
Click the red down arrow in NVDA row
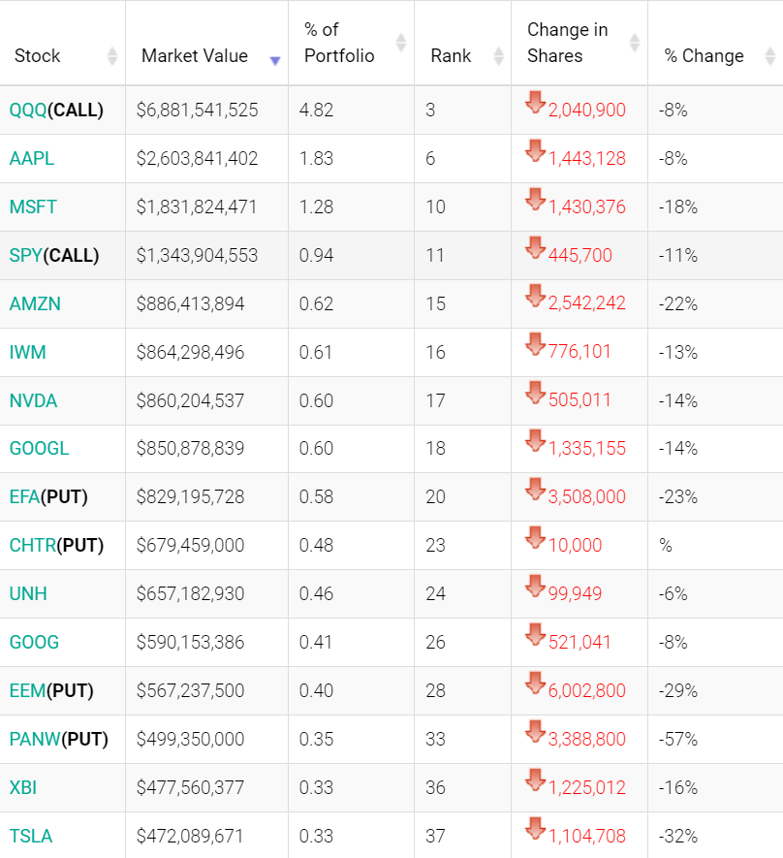[535, 393]
